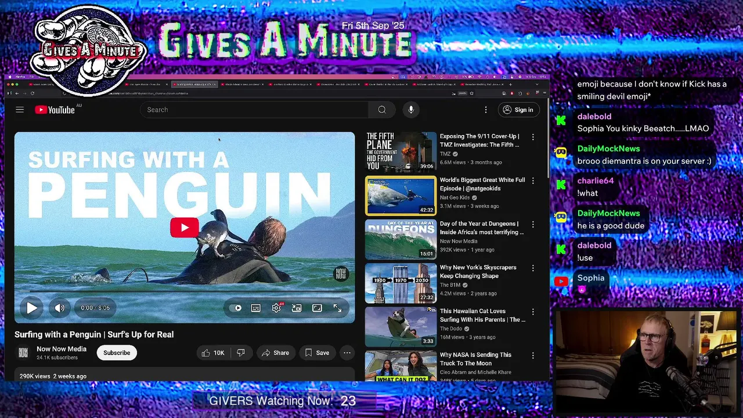Click 'Cleo Abram and Michelle Khare' channel text

(475, 372)
